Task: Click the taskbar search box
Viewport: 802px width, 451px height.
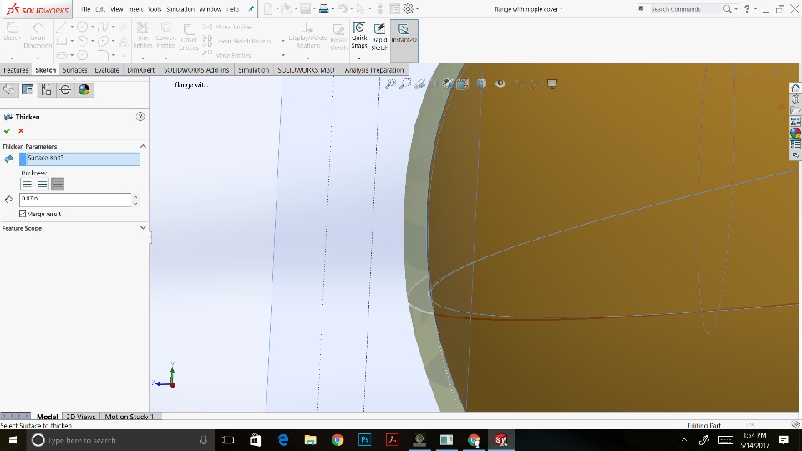Action: click(120, 440)
